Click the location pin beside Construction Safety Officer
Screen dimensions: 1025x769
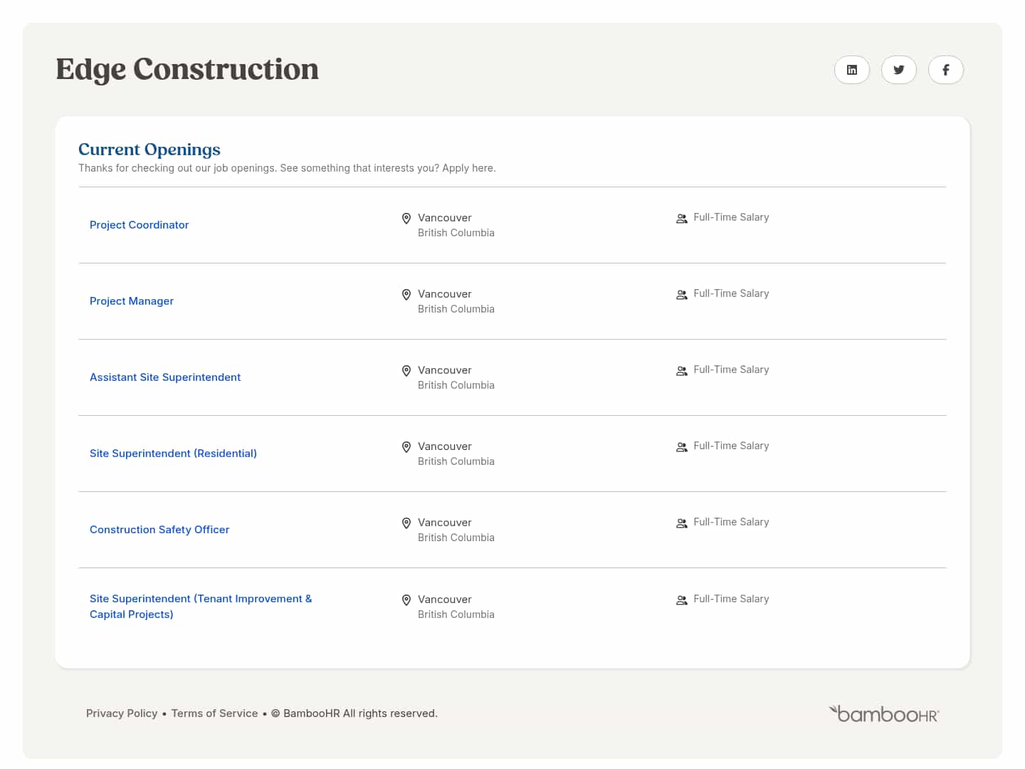tap(406, 523)
